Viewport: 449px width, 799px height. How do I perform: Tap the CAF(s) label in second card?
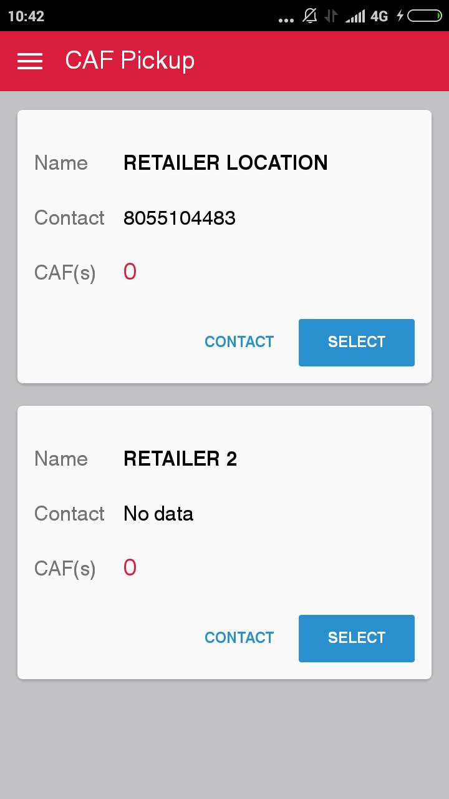65,569
